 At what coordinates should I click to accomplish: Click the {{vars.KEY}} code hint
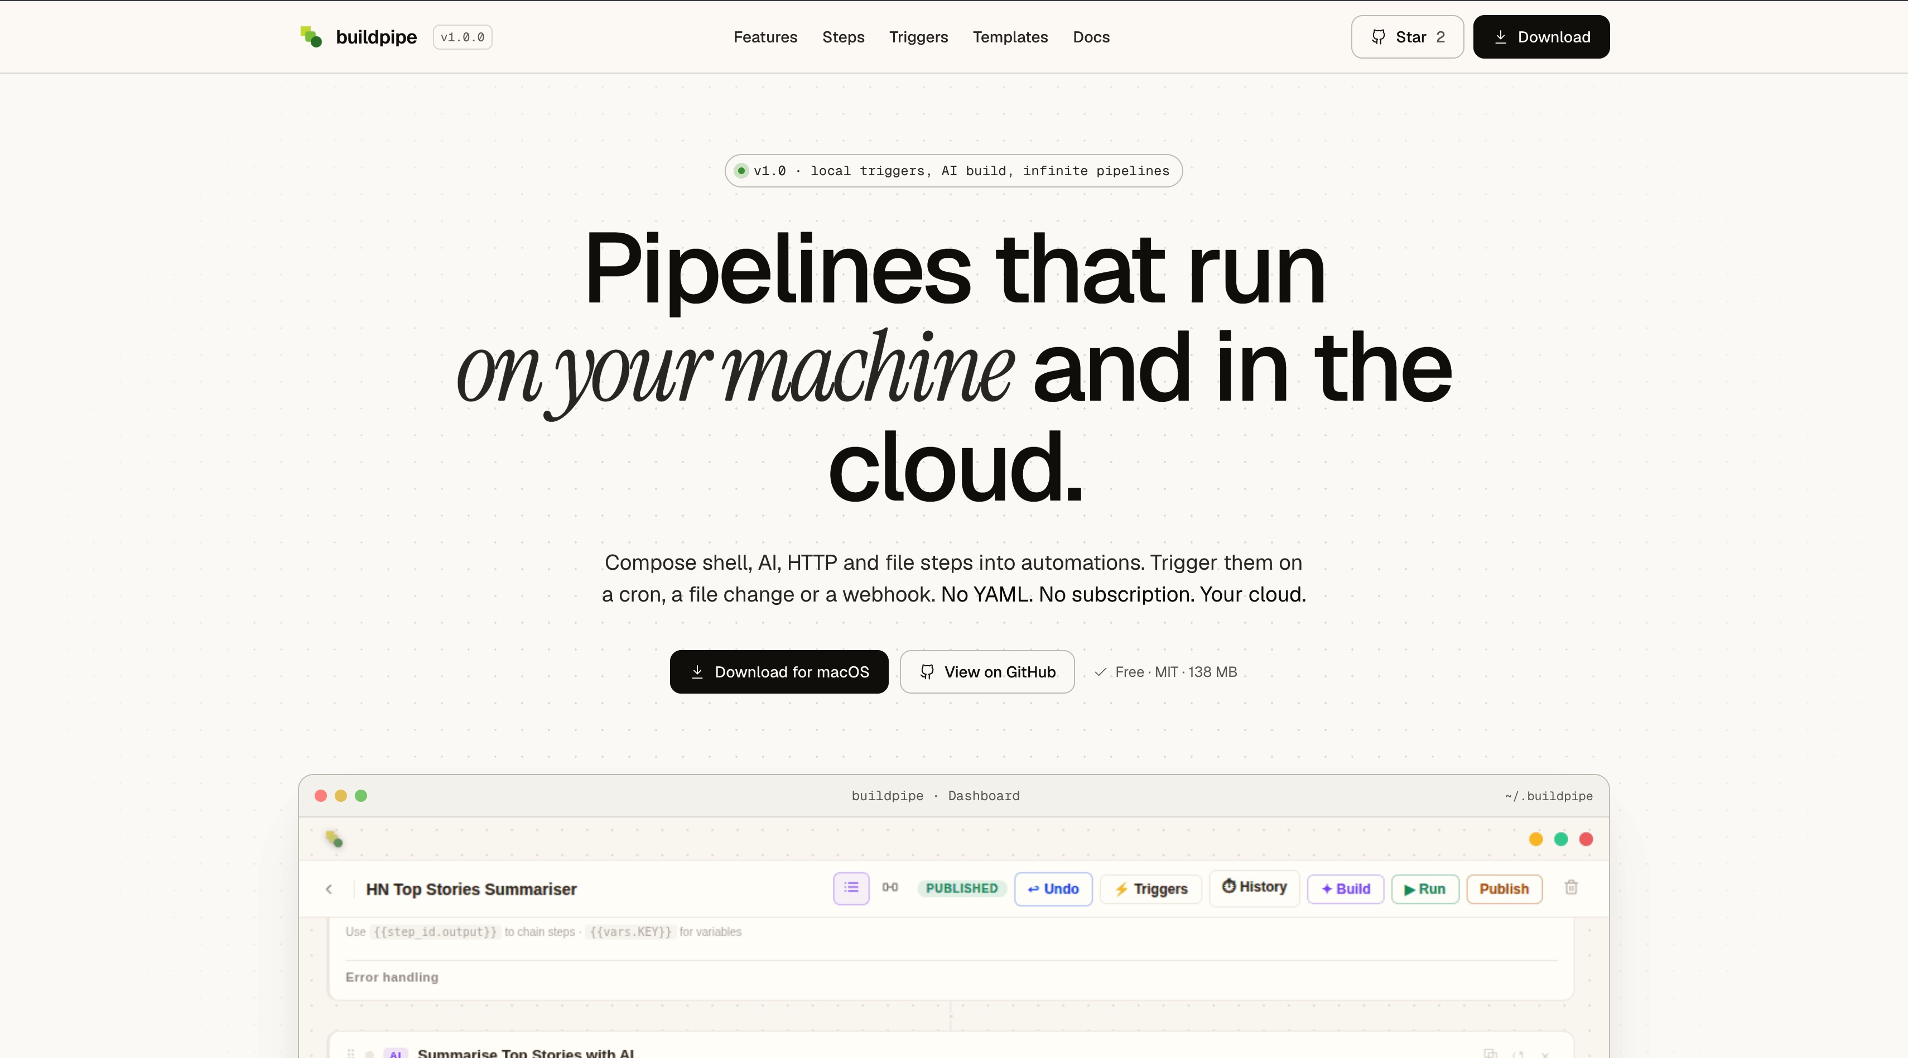630,932
